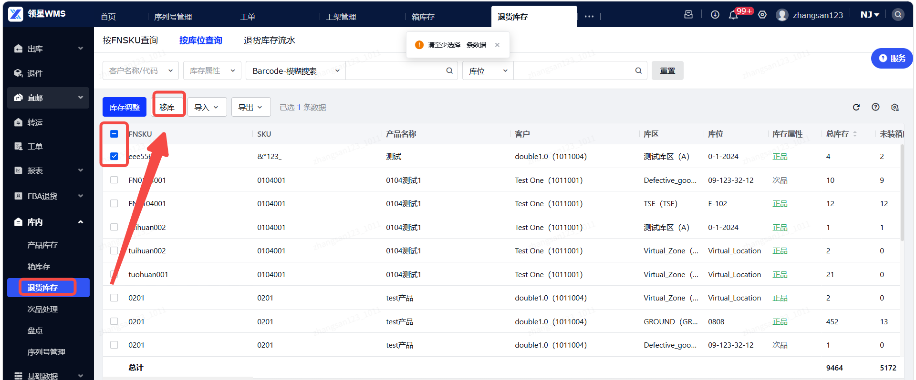Screen dimensions: 916x380
Task: Check the 0201 Virtual_Location row checkbox
Action: pyautogui.click(x=114, y=298)
